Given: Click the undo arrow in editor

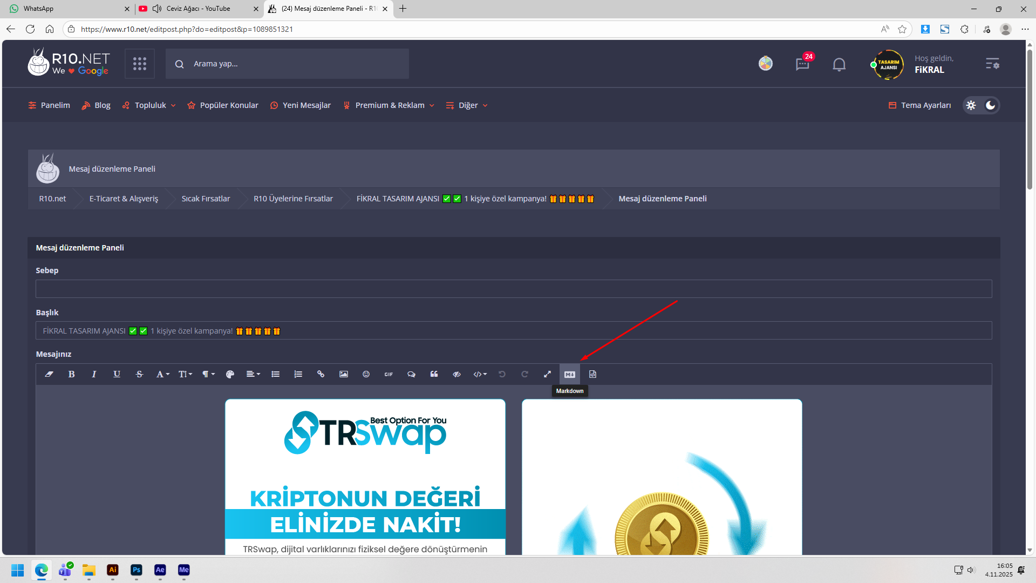Looking at the screenshot, I should pyautogui.click(x=502, y=374).
